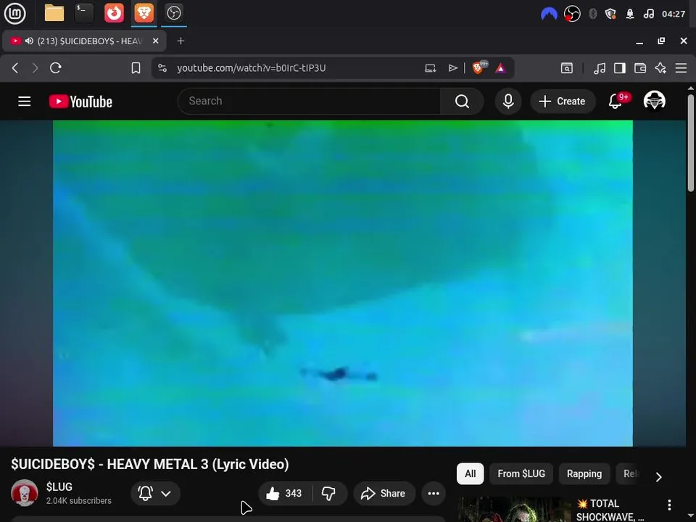Viewport: 696px width, 522px height.
Task: Open the Linux Mint start menu
Action: pos(14,13)
